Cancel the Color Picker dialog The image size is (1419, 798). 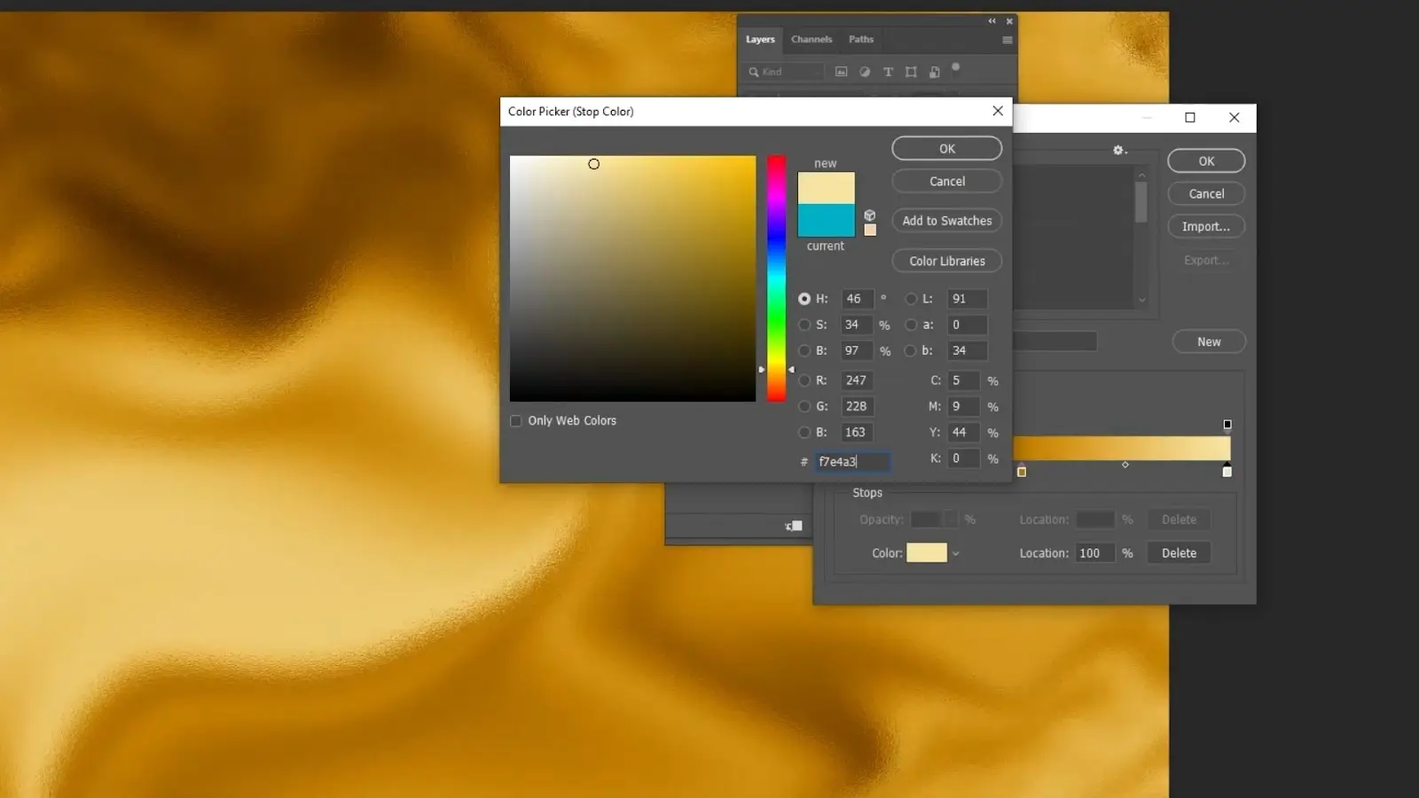pyautogui.click(x=947, y=181)
